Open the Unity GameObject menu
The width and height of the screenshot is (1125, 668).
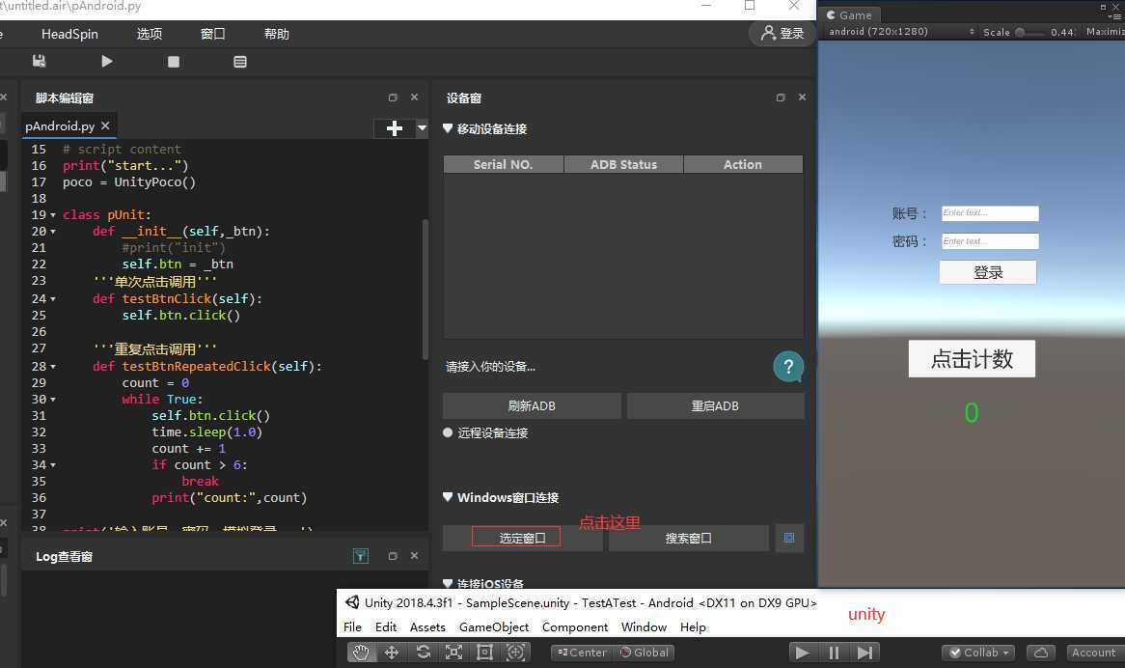pyautogui.click(x=494, y=627)
